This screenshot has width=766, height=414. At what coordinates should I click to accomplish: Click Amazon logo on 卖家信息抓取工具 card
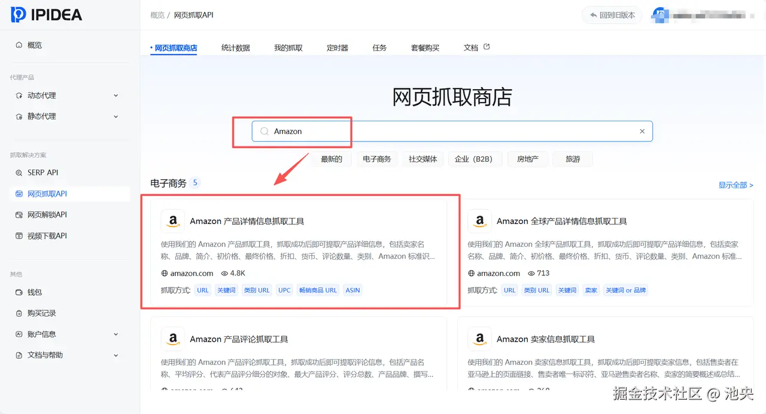pos(479,339)
